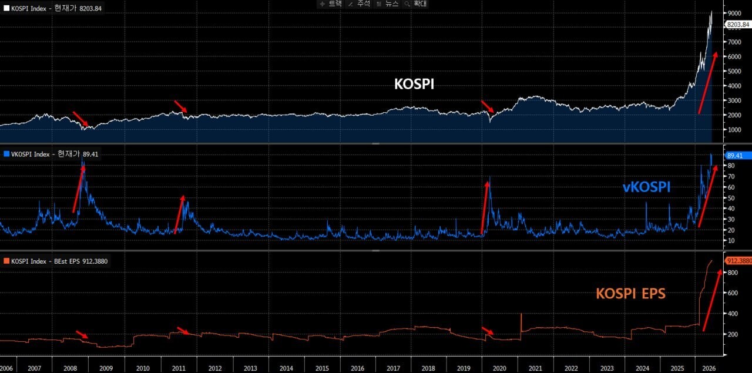Click the 트랙 (Track) crosshair tool

click(x=330, y=4)
